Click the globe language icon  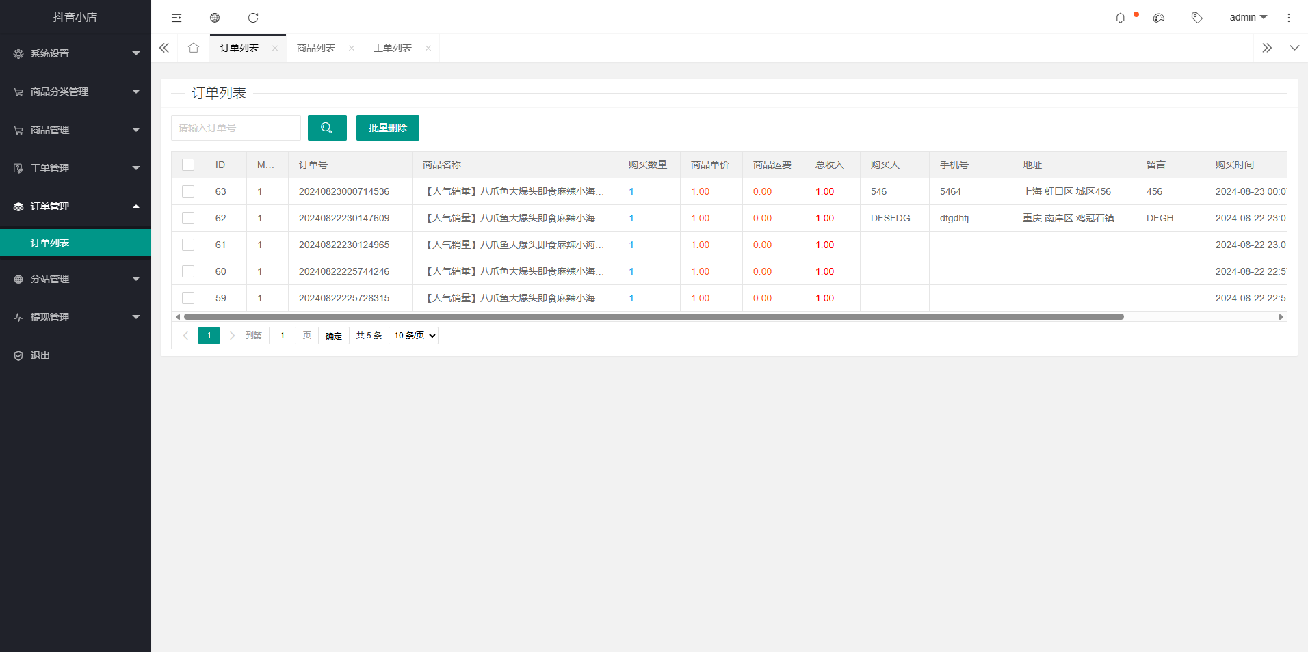[x=215, y=17]
